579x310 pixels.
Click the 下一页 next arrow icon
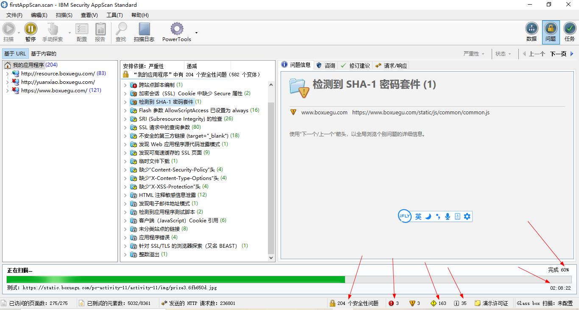pos(572,54)
